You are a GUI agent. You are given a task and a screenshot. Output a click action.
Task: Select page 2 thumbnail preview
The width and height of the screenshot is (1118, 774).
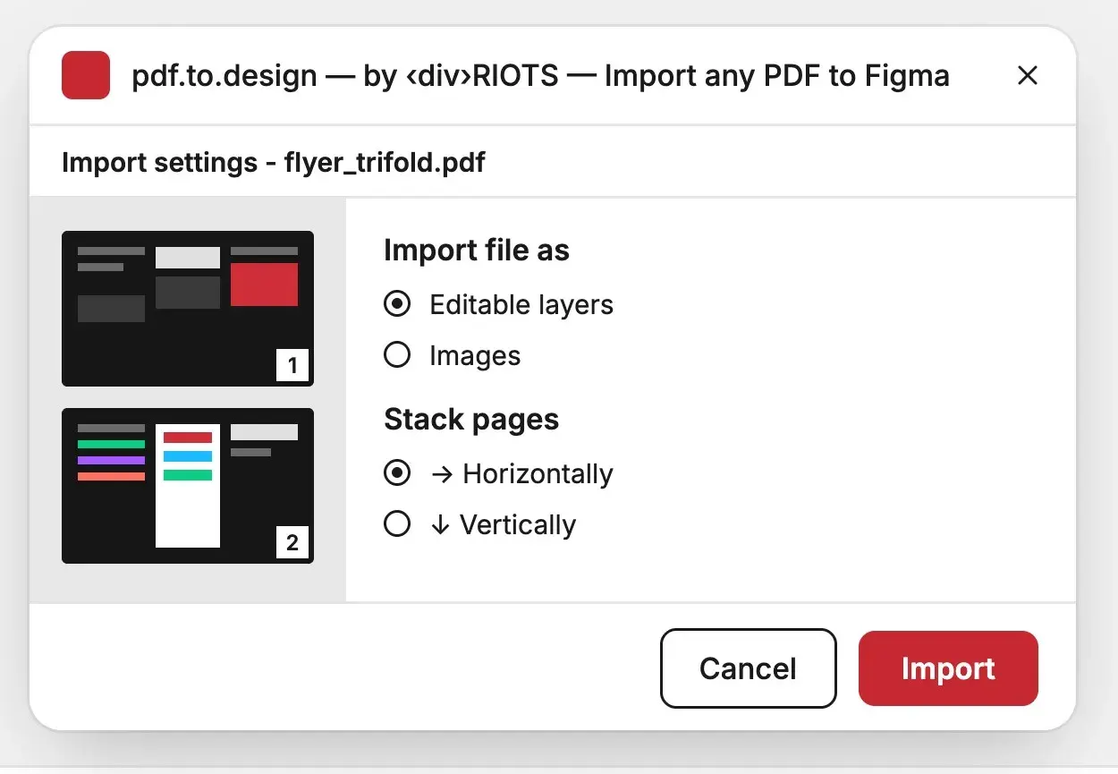click(x=188, y=486)
